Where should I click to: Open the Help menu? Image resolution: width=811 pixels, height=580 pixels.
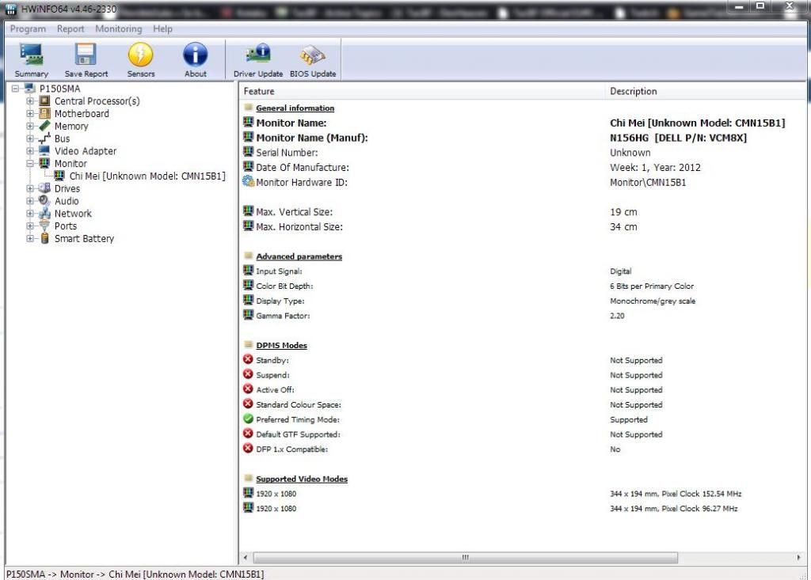coord(162,29)
